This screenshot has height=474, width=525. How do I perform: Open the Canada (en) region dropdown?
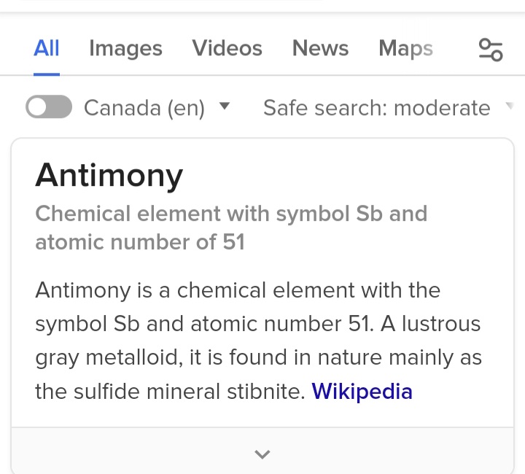point(144,108)
